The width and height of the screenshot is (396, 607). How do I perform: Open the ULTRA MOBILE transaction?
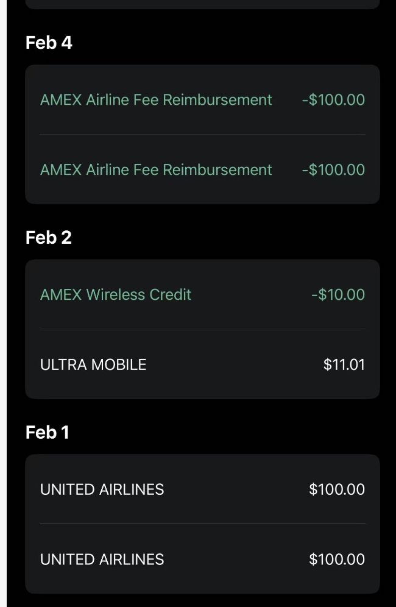pos(93,364)
